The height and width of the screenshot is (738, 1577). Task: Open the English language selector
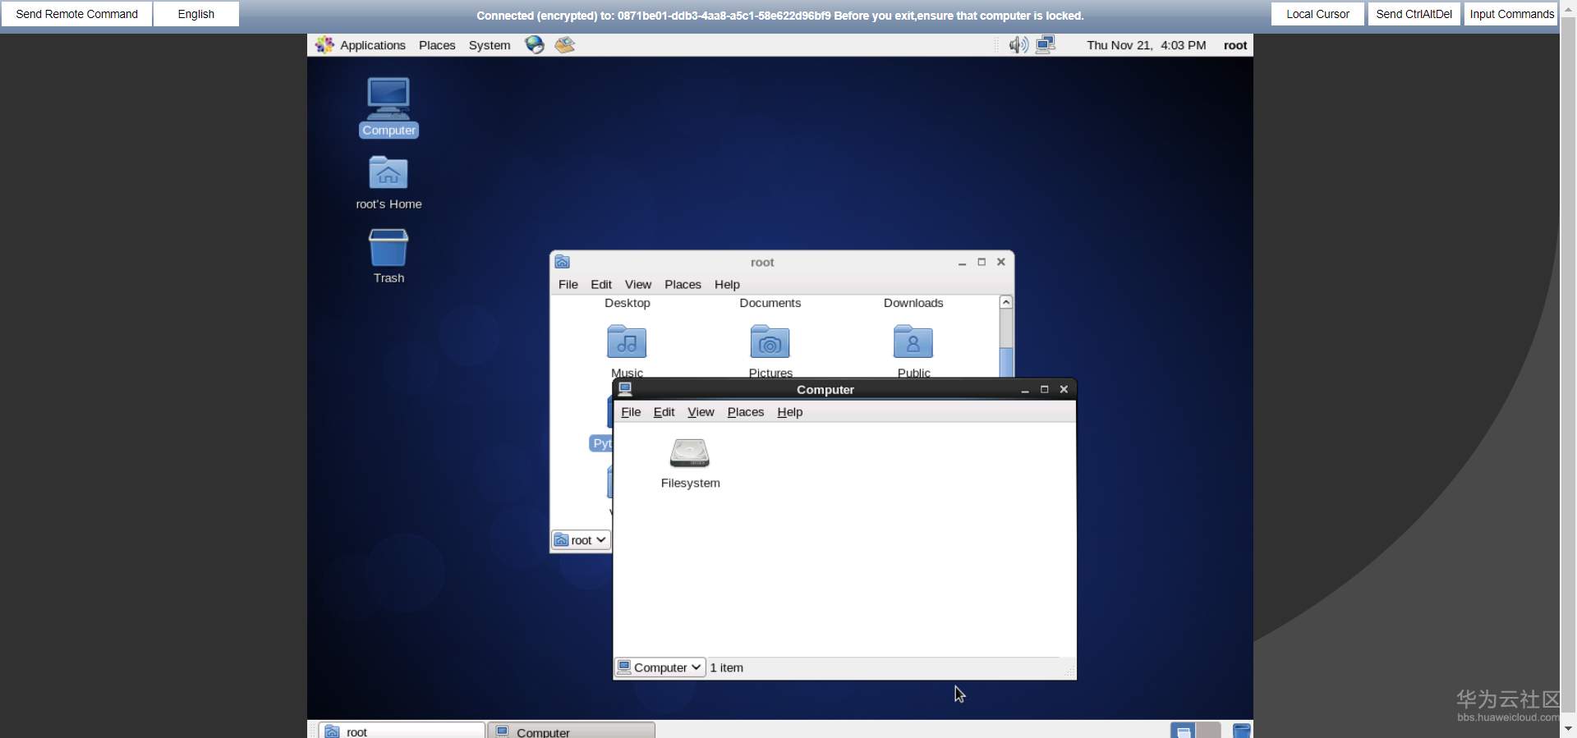(196, 14)
